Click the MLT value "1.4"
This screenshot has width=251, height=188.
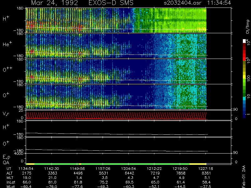click(x=79, y=178)
